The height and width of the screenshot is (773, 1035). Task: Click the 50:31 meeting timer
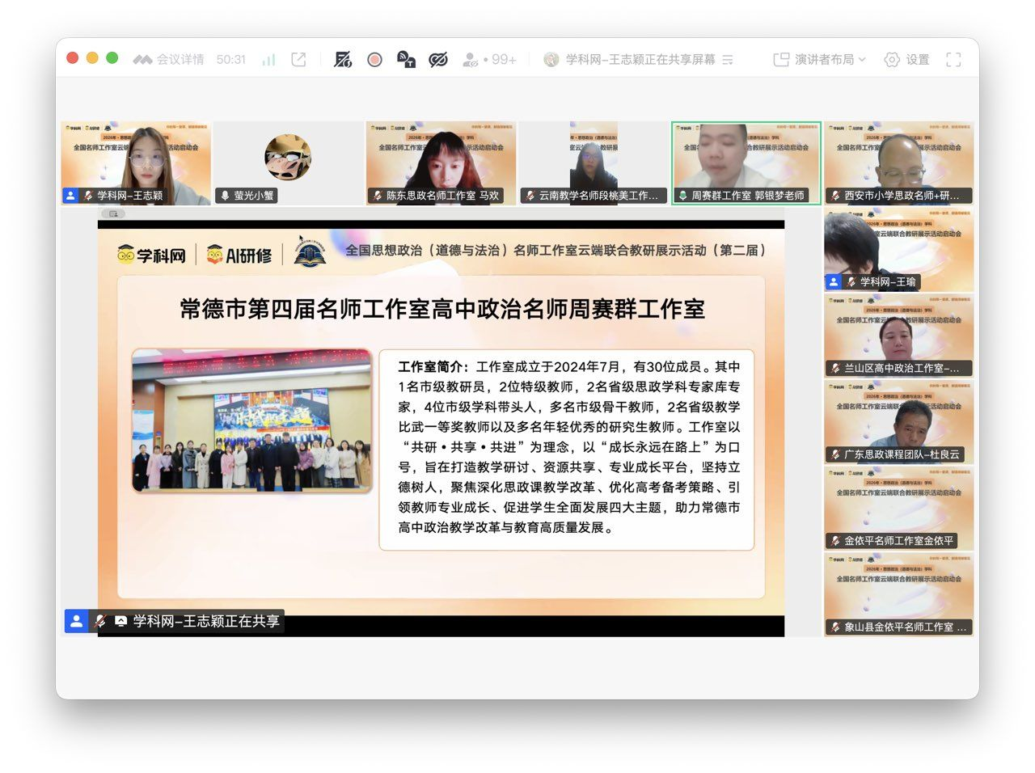pyautogui.click(x=230, y=60)
